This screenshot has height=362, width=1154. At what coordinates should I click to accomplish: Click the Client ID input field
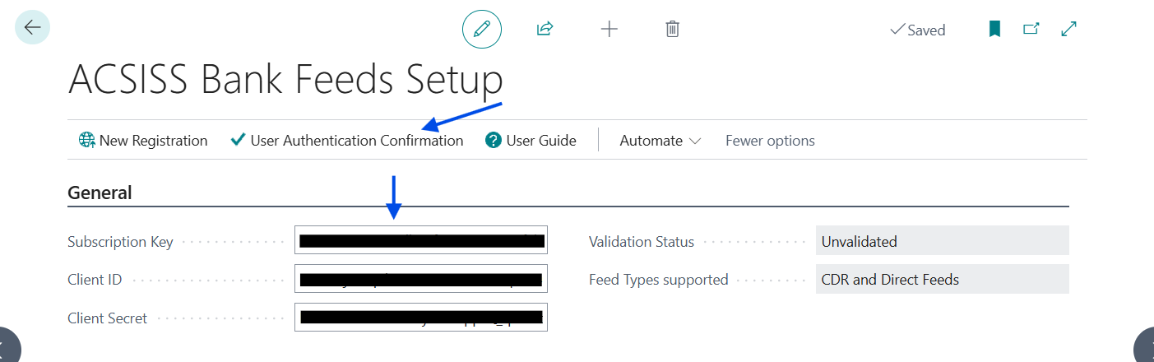(420, 279)
